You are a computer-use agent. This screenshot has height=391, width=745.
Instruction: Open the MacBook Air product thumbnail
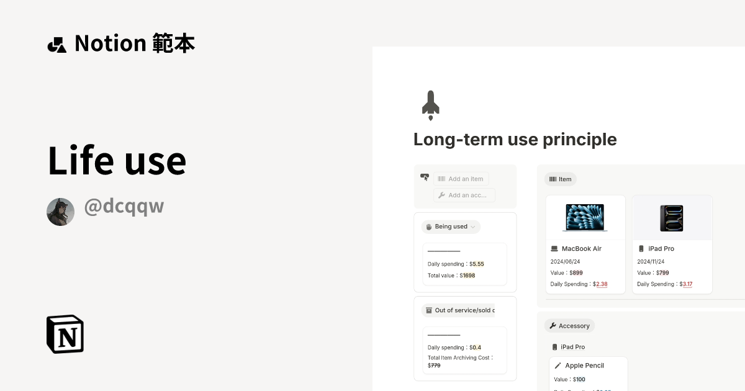(585, 217)
